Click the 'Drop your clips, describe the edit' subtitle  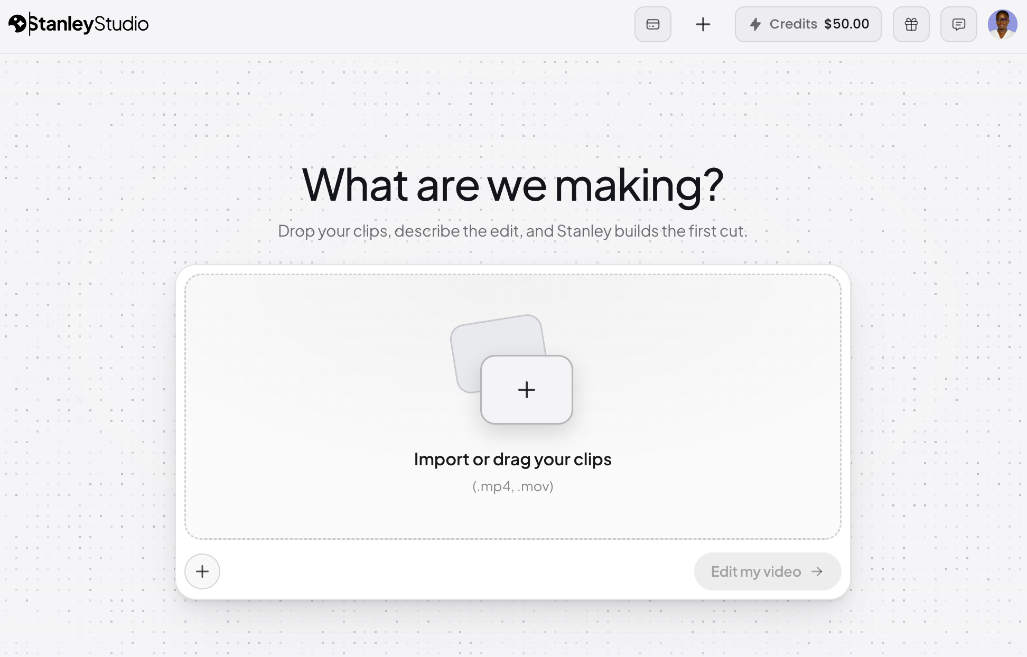pos(513,231)
